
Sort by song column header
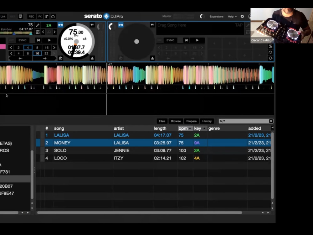83,128
